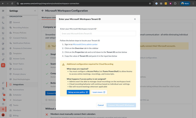196x118 pixels.
Task: Collapse the Settings sidebar panel
Action: point(35,11)
